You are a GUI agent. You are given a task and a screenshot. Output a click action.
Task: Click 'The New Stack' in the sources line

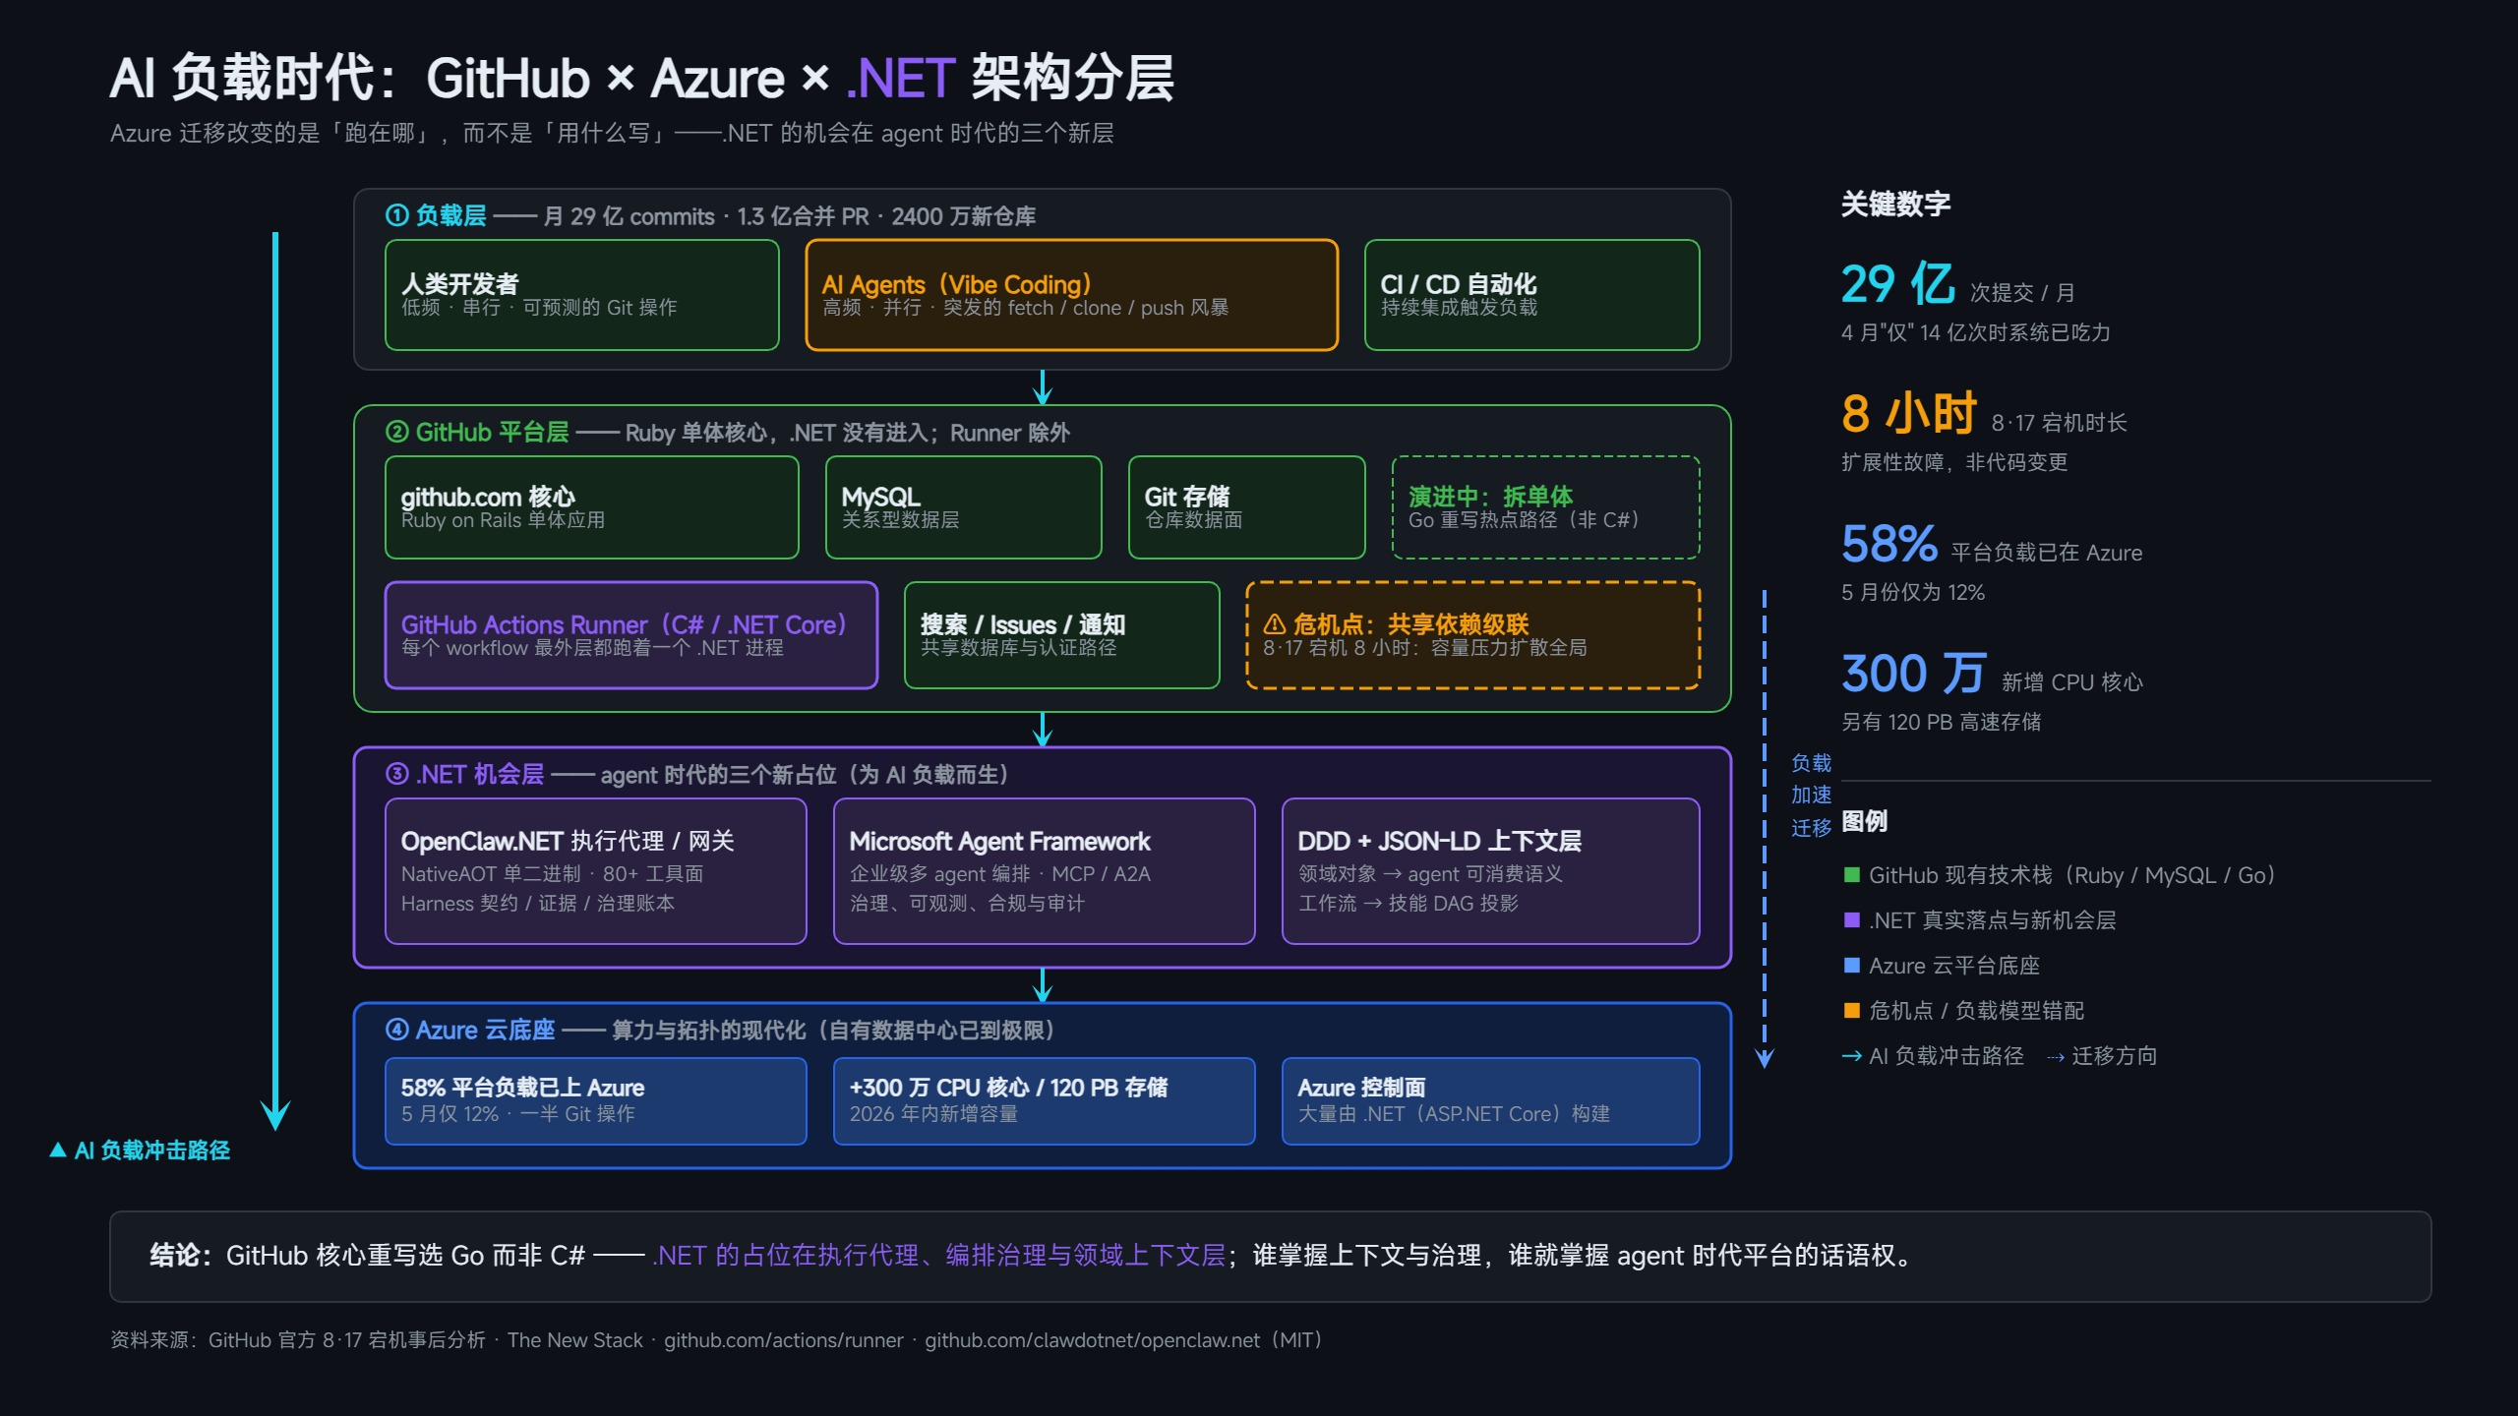pyautogui.click(x=574, y=1340)
